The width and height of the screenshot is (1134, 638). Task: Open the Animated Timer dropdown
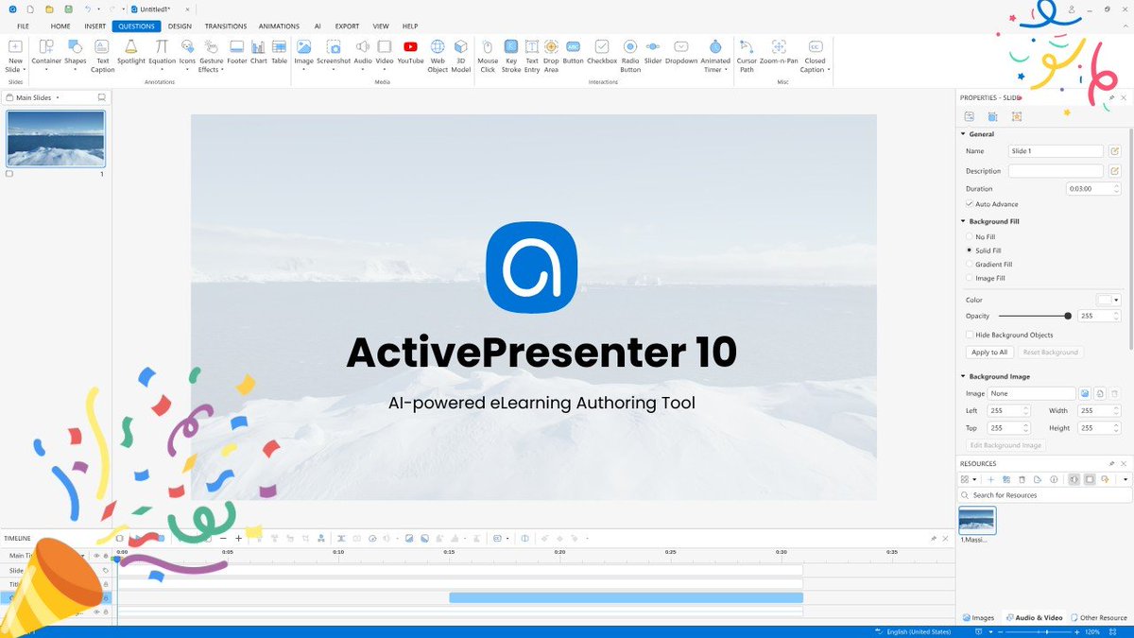pyautogui.click(x=728, y=70)
